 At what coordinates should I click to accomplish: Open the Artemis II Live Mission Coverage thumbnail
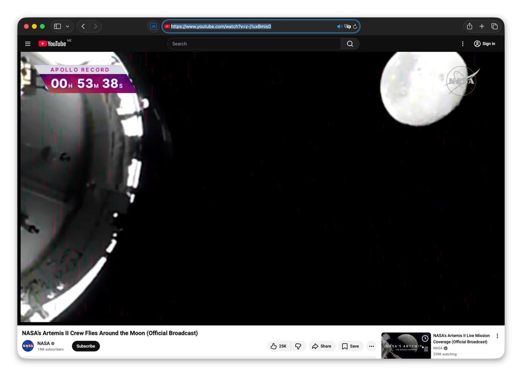pos(406,346)
